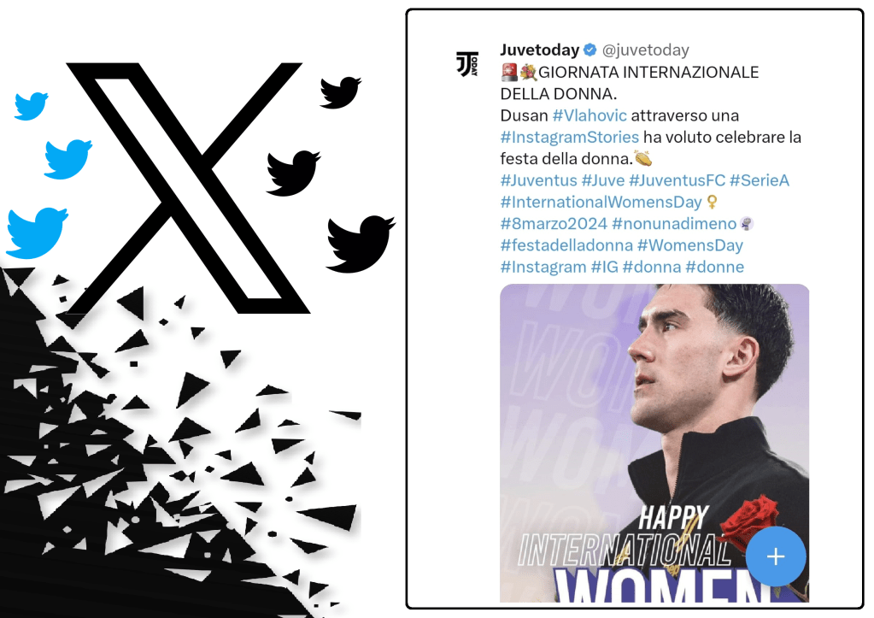
Task: Click the middle black Twitter bird
Action: (293, 173)
